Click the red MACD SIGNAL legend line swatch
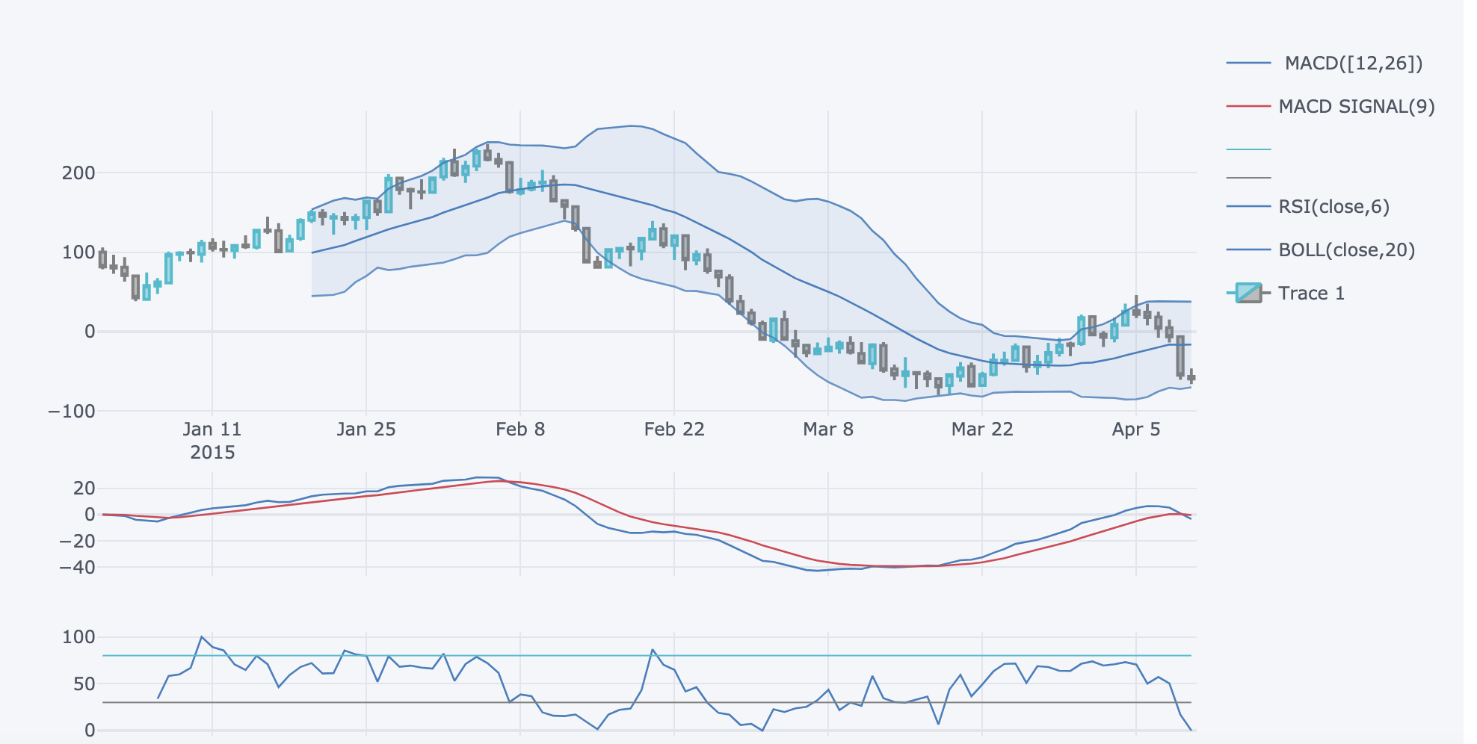This screenshot has height=744, width=1477. click(1248, 107)
